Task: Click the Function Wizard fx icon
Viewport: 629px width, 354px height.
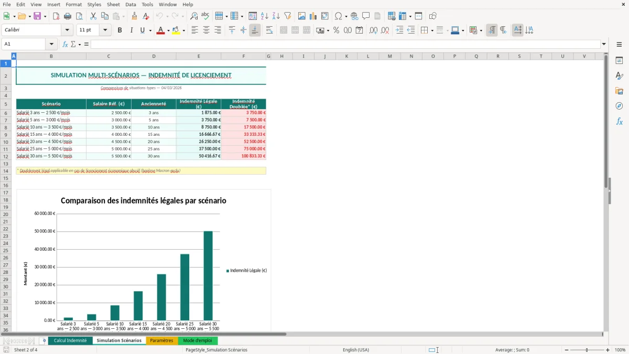Action: pyautogui.click(x=65, y=44)
